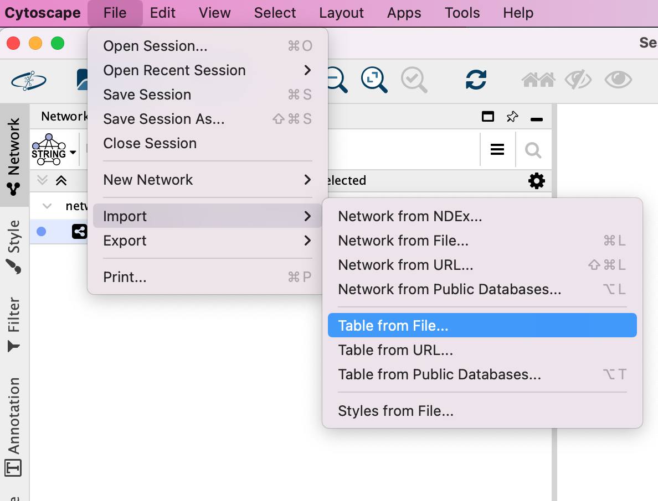Float the Network panel window

[487, 117]
